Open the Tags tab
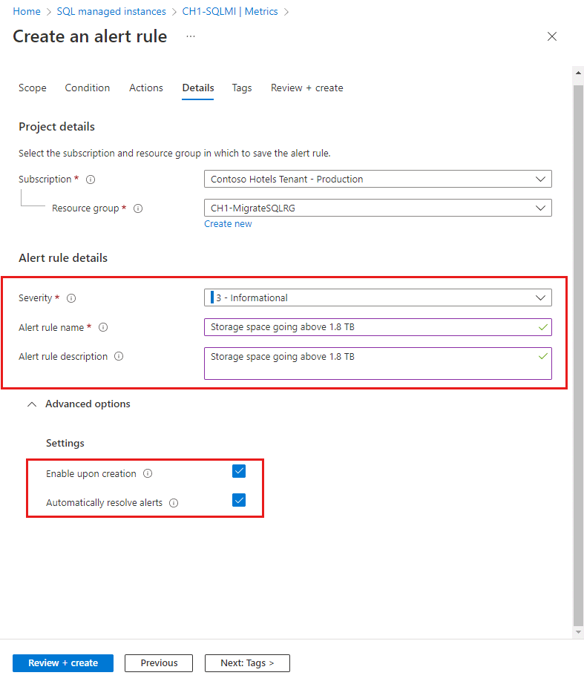The image size is (584, 684). (x=242, y=88)
